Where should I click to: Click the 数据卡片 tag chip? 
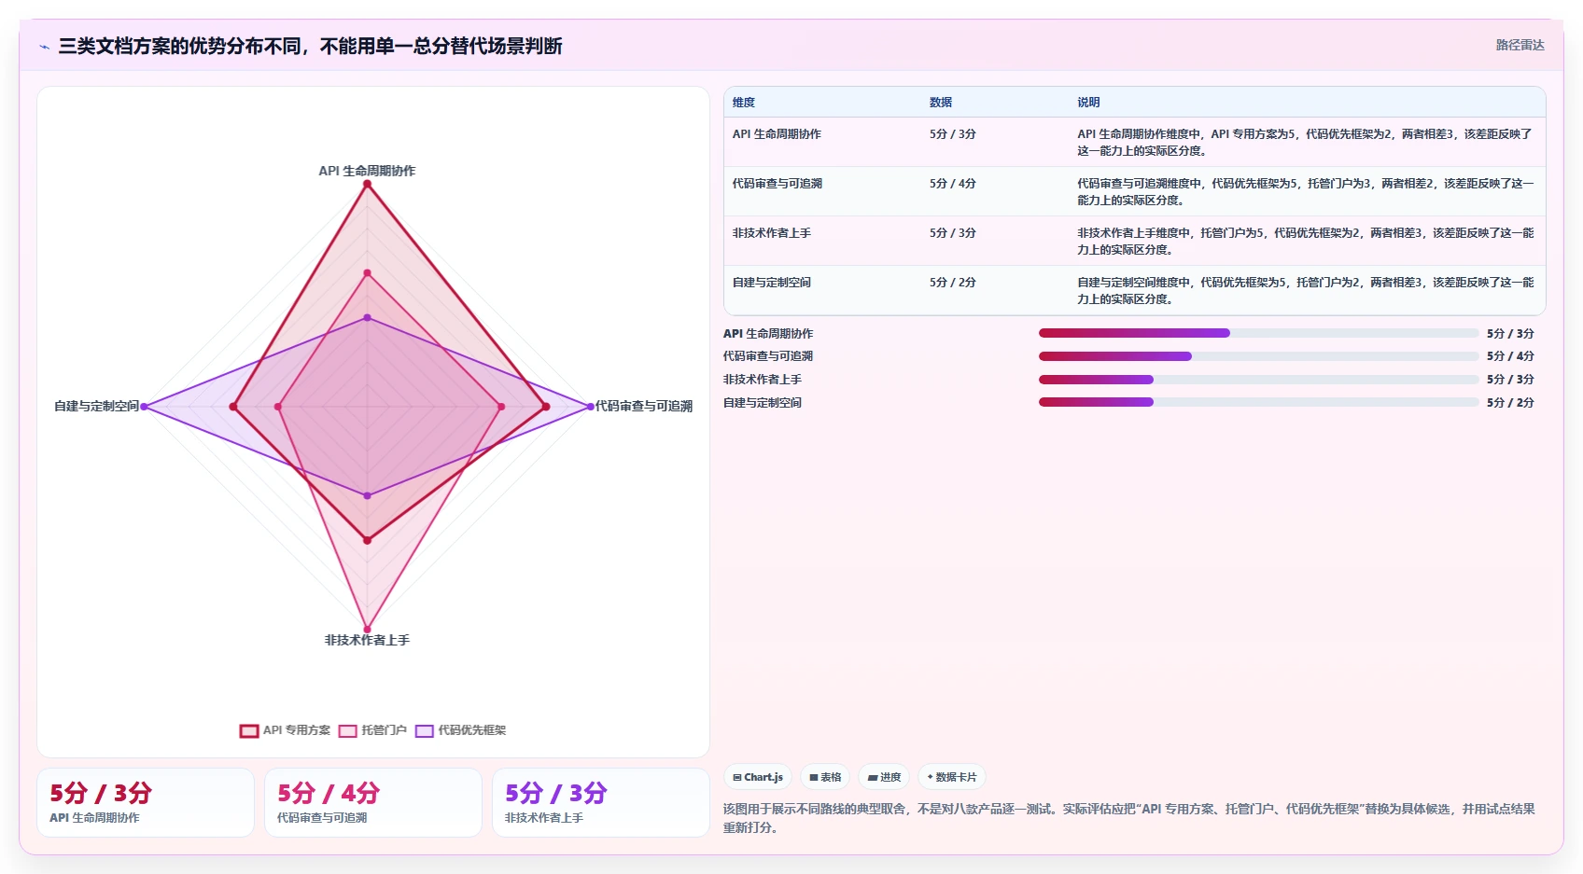click(952, 777)
